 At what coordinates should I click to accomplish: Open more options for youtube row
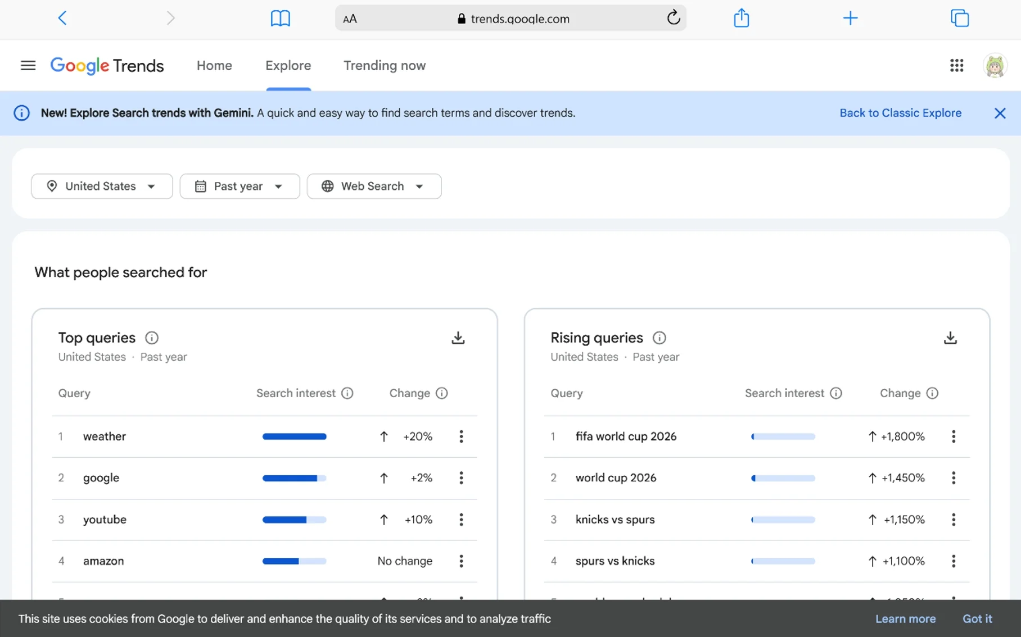tap(461, 520)
